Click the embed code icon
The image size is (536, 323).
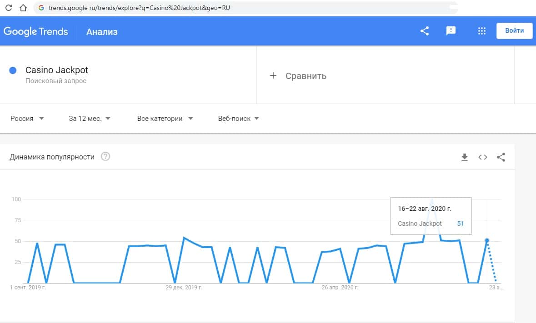coord(483,157)
